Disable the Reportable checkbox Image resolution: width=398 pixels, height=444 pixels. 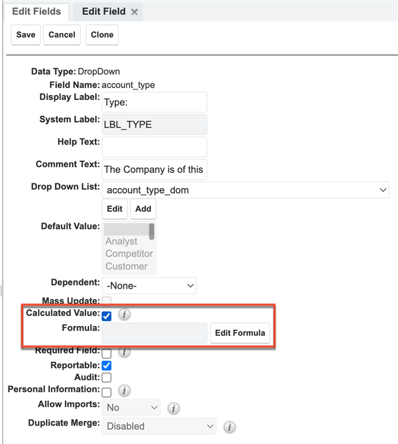[107, 365]
